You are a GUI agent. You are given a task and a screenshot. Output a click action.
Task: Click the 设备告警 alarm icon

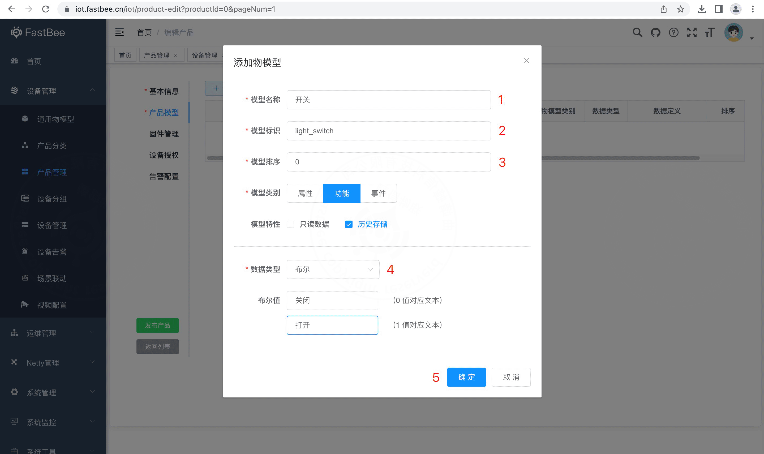coord(25,251)
